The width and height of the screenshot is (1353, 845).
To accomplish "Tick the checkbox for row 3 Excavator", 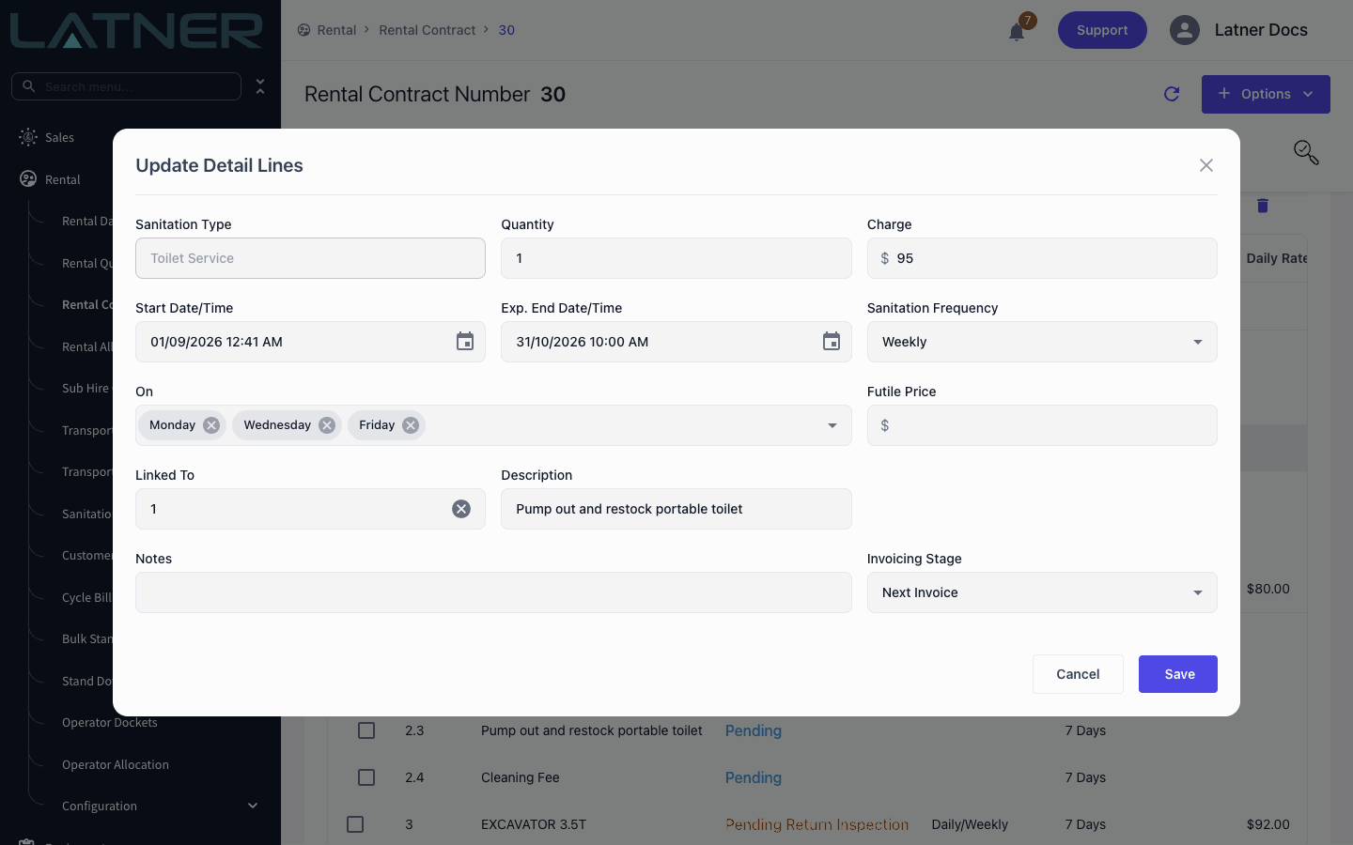I will coord(355,824).
